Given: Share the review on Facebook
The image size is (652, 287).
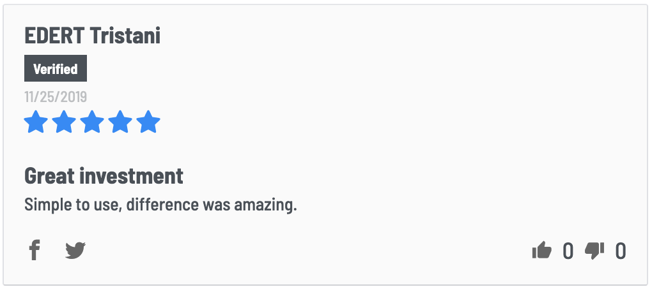Looking at the screenshot, I should (35, 250).
